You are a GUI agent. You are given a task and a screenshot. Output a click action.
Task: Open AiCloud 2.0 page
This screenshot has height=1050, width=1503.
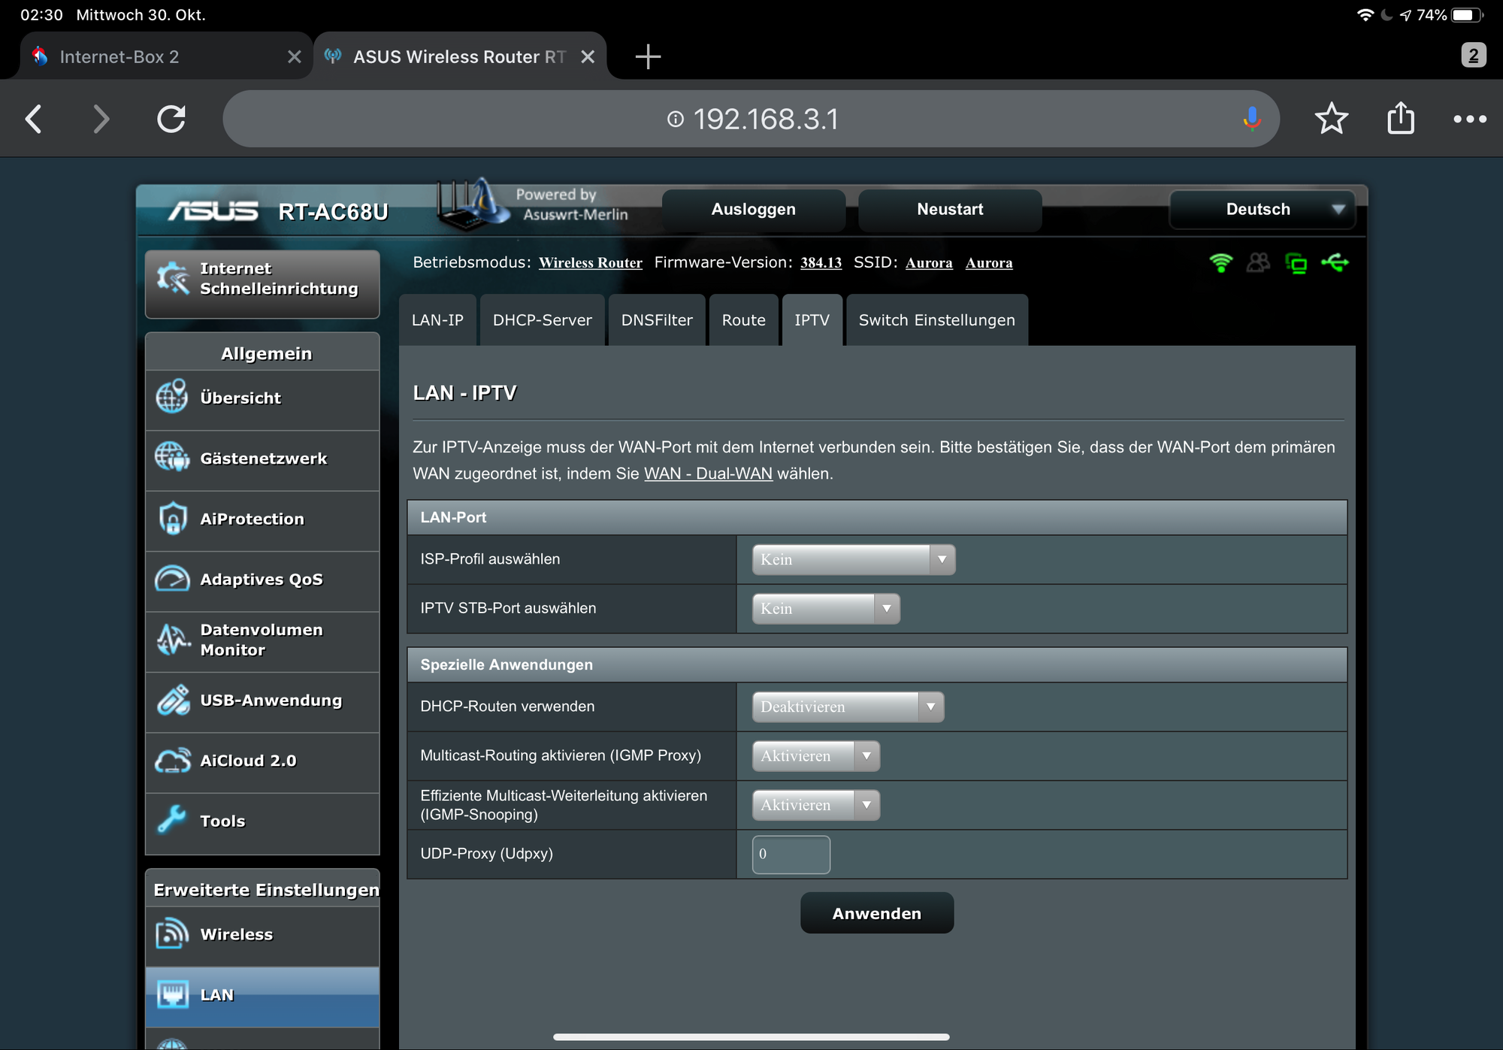tap(262, 761)
